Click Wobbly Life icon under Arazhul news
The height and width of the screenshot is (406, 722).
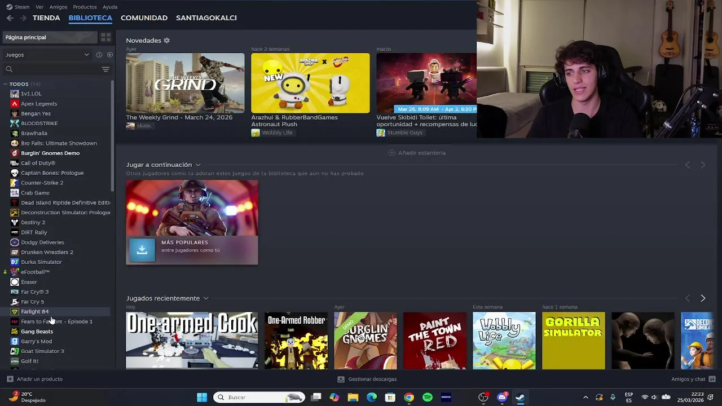coord(256,133)
